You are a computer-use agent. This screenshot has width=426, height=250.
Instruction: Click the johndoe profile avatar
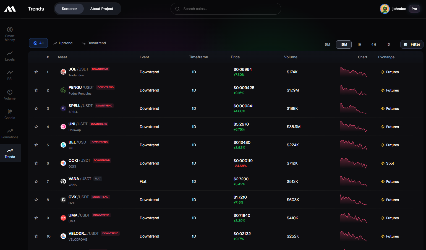coord(385,9)
